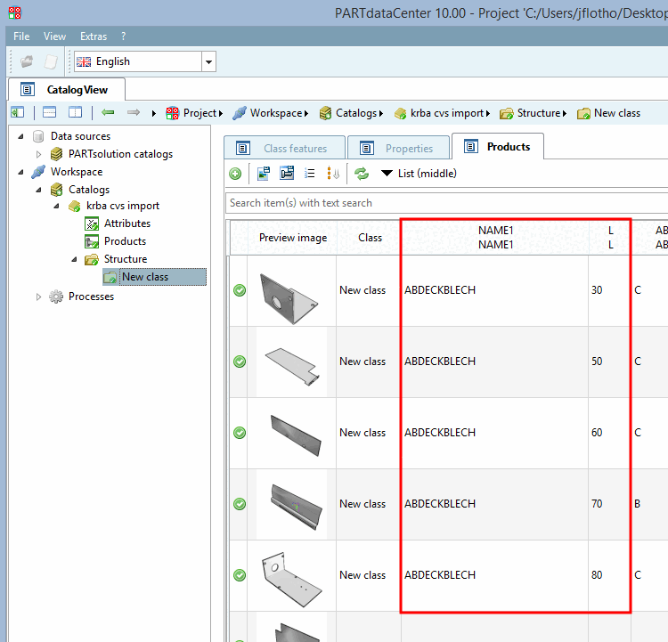This screenshot has height=642, width=668.
Task: Toggle the green checkmark of the L 80 row
Action: [x=240, y=575]
